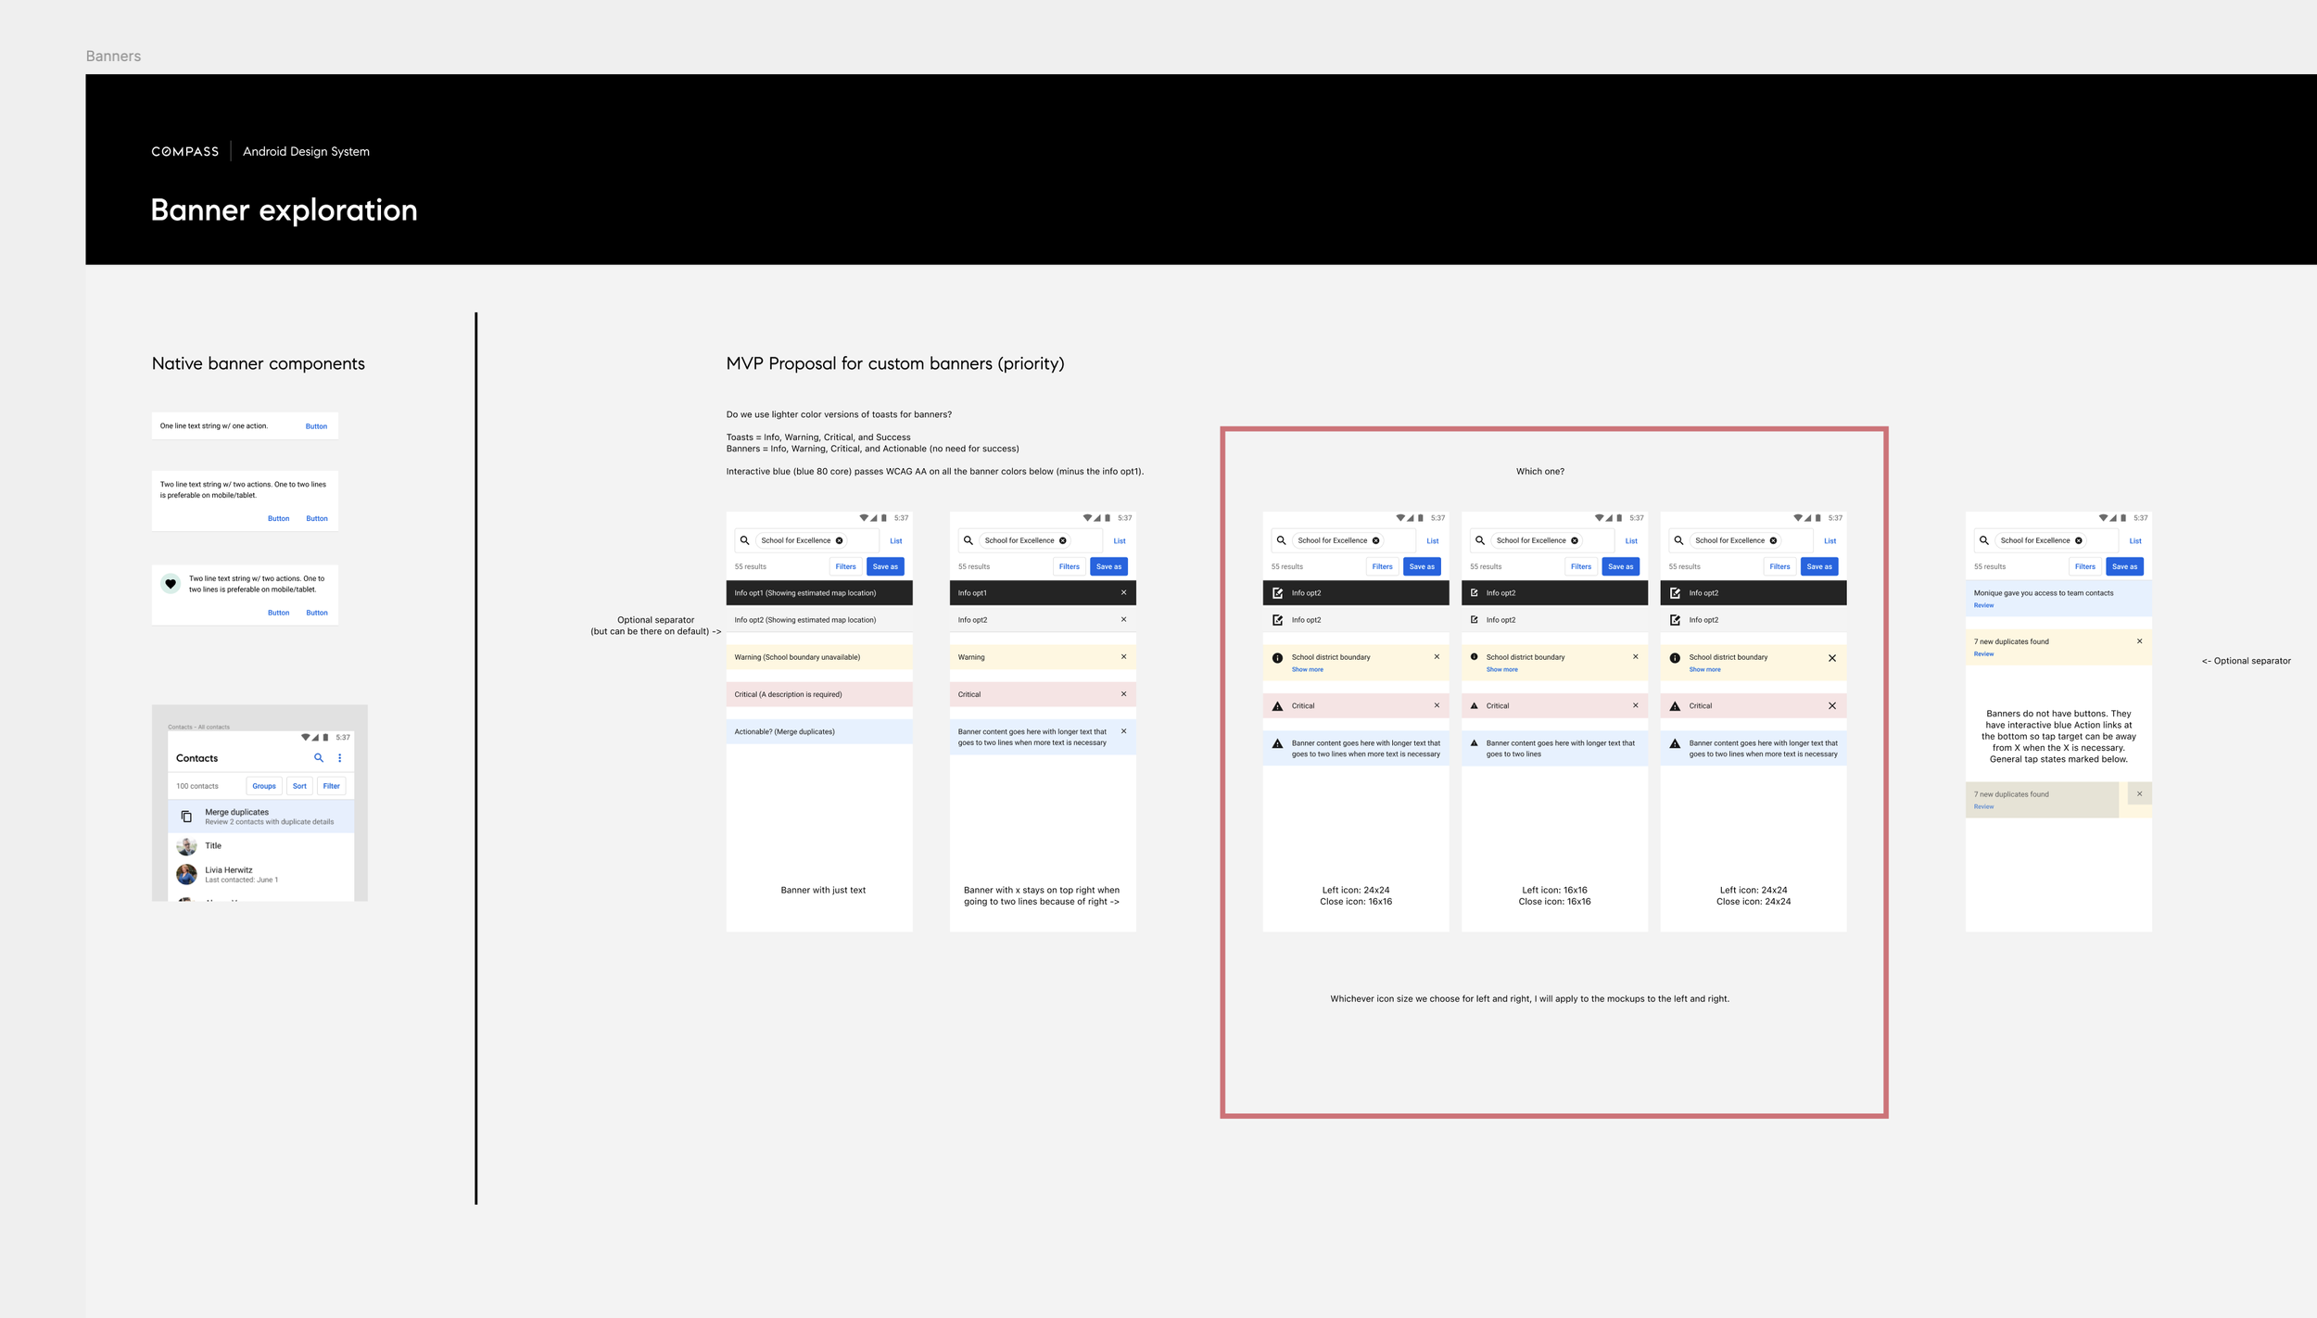Click Filters in 'Banner with just text' mockup
This screenshot has height=1318, width=2317.
click(846, 566)
